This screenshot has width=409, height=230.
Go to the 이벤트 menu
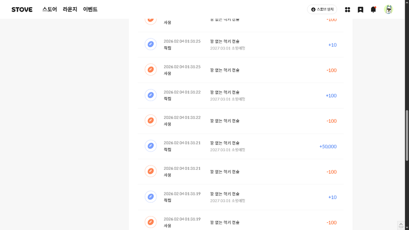(90, 10)
